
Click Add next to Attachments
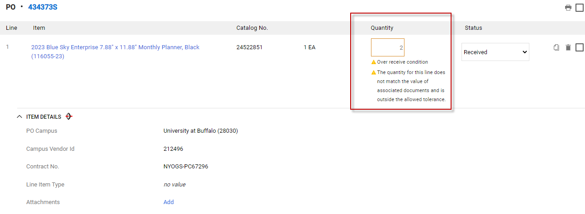point(168,202)
